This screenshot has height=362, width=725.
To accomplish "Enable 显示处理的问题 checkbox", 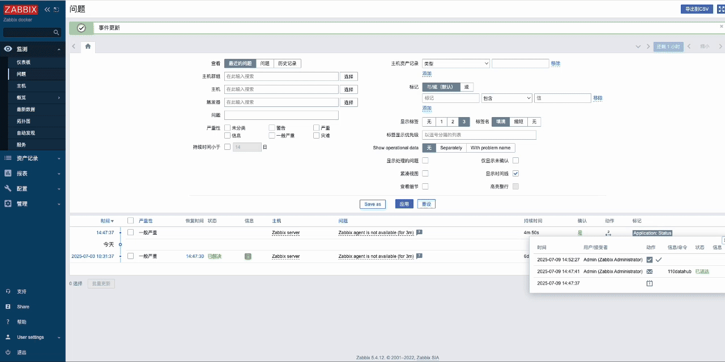I will (x=425, y=161).
